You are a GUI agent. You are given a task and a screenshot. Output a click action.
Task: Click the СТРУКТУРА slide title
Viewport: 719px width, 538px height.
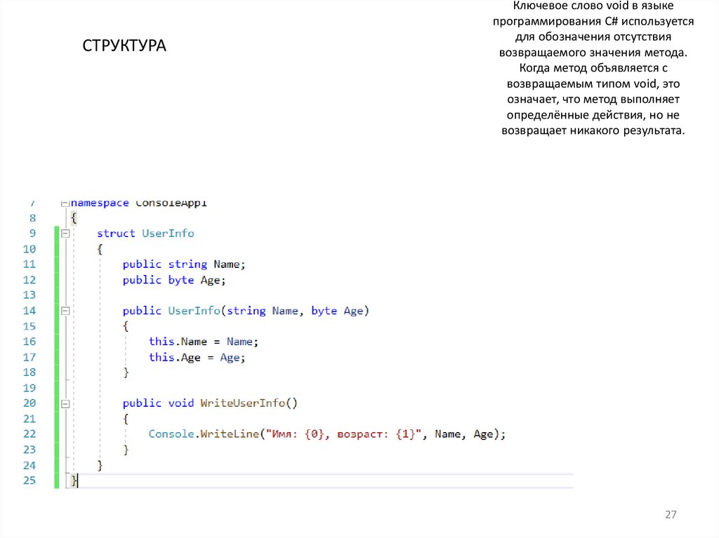[x=124, y=46]
